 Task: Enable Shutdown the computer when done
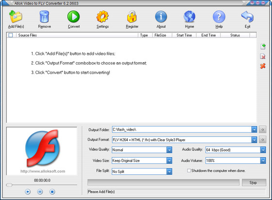coord(189,170)
